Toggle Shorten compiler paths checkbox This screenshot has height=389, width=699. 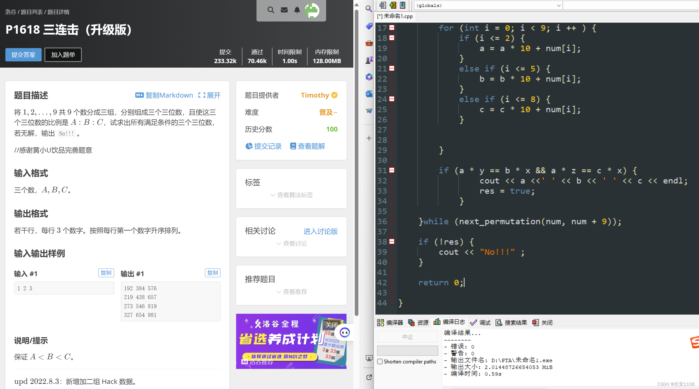pyautogui.click(x=380, y=362)
